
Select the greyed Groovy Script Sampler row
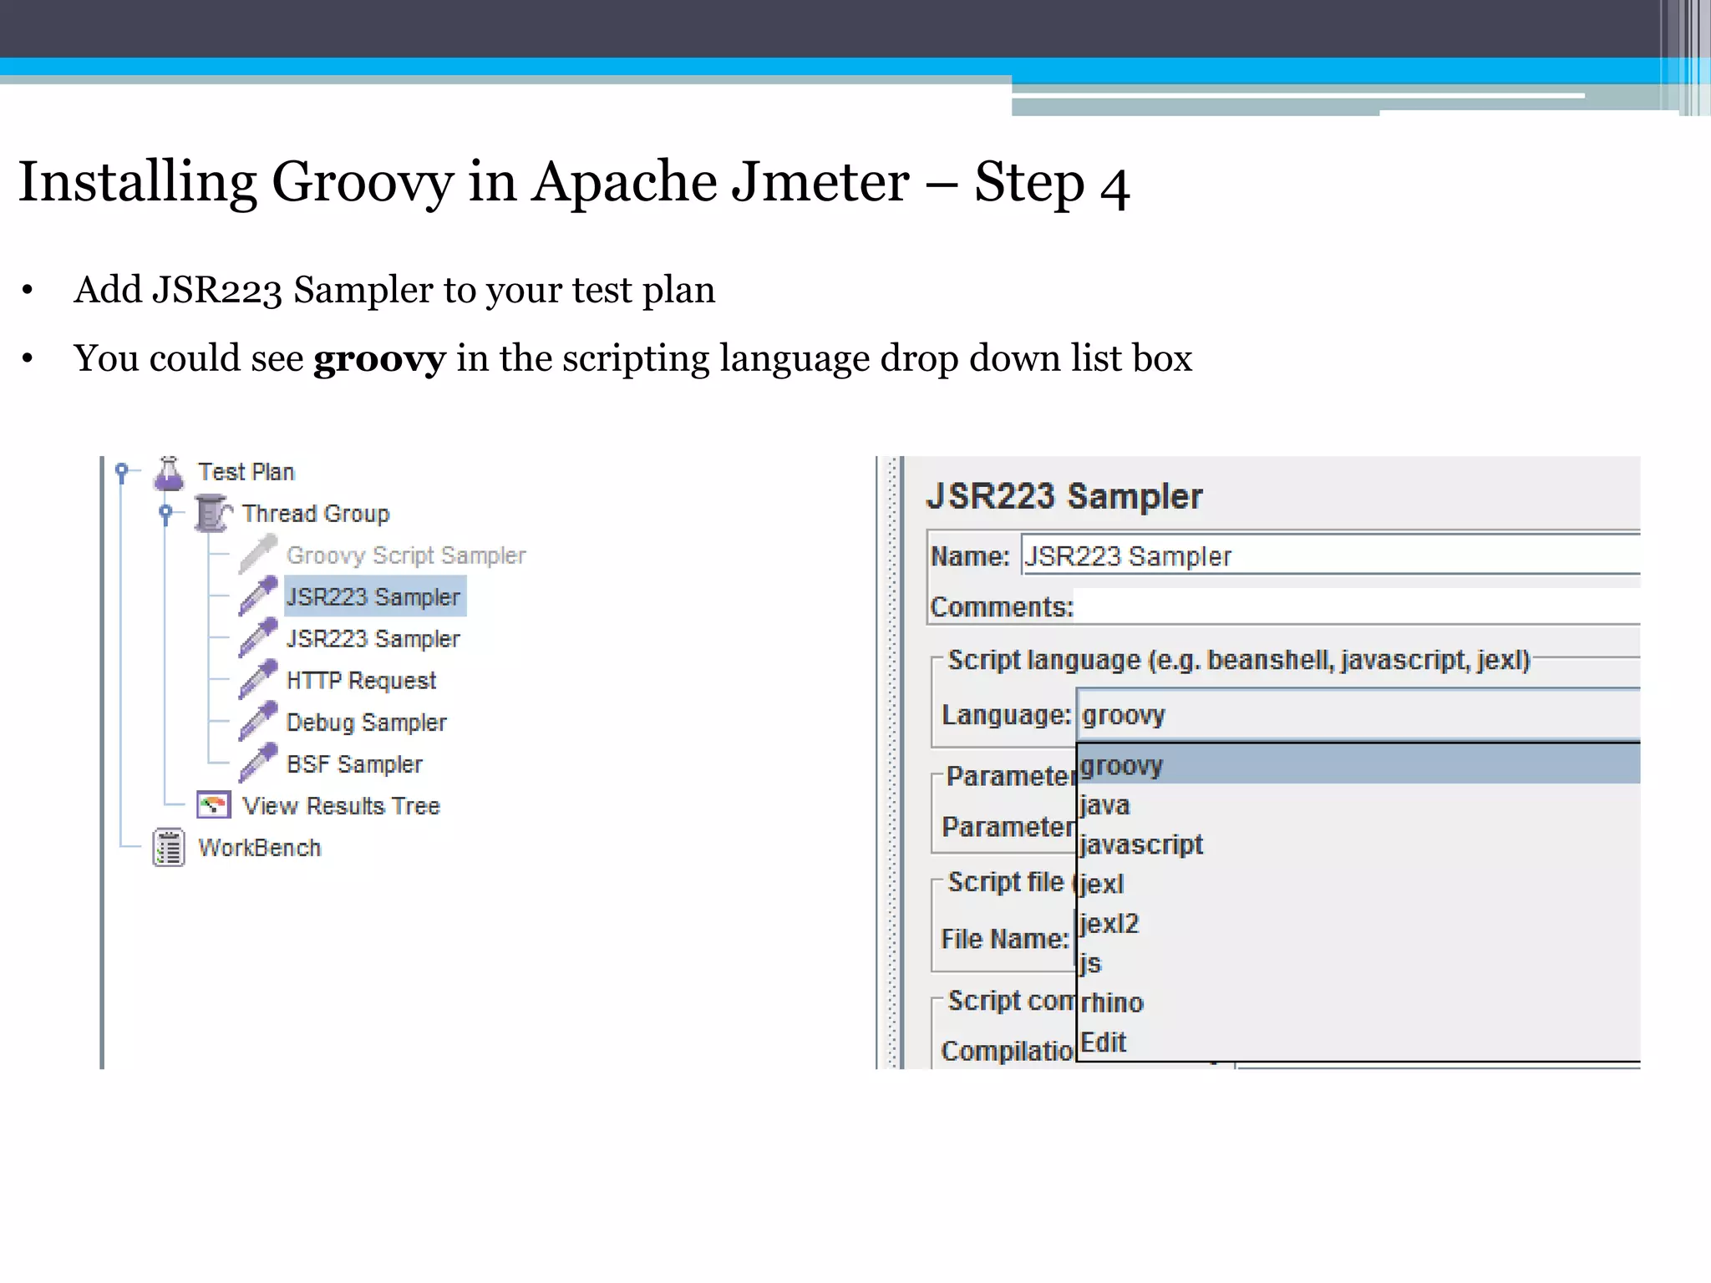tap(406, 555)
